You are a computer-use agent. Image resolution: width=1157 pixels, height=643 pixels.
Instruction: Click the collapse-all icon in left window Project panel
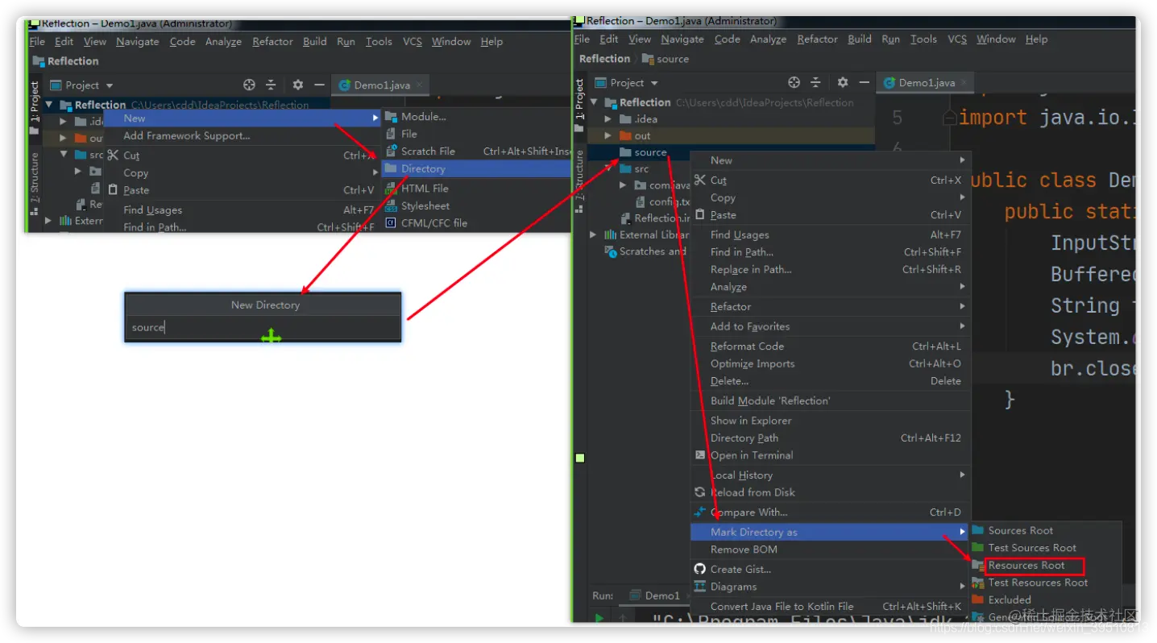271,85
